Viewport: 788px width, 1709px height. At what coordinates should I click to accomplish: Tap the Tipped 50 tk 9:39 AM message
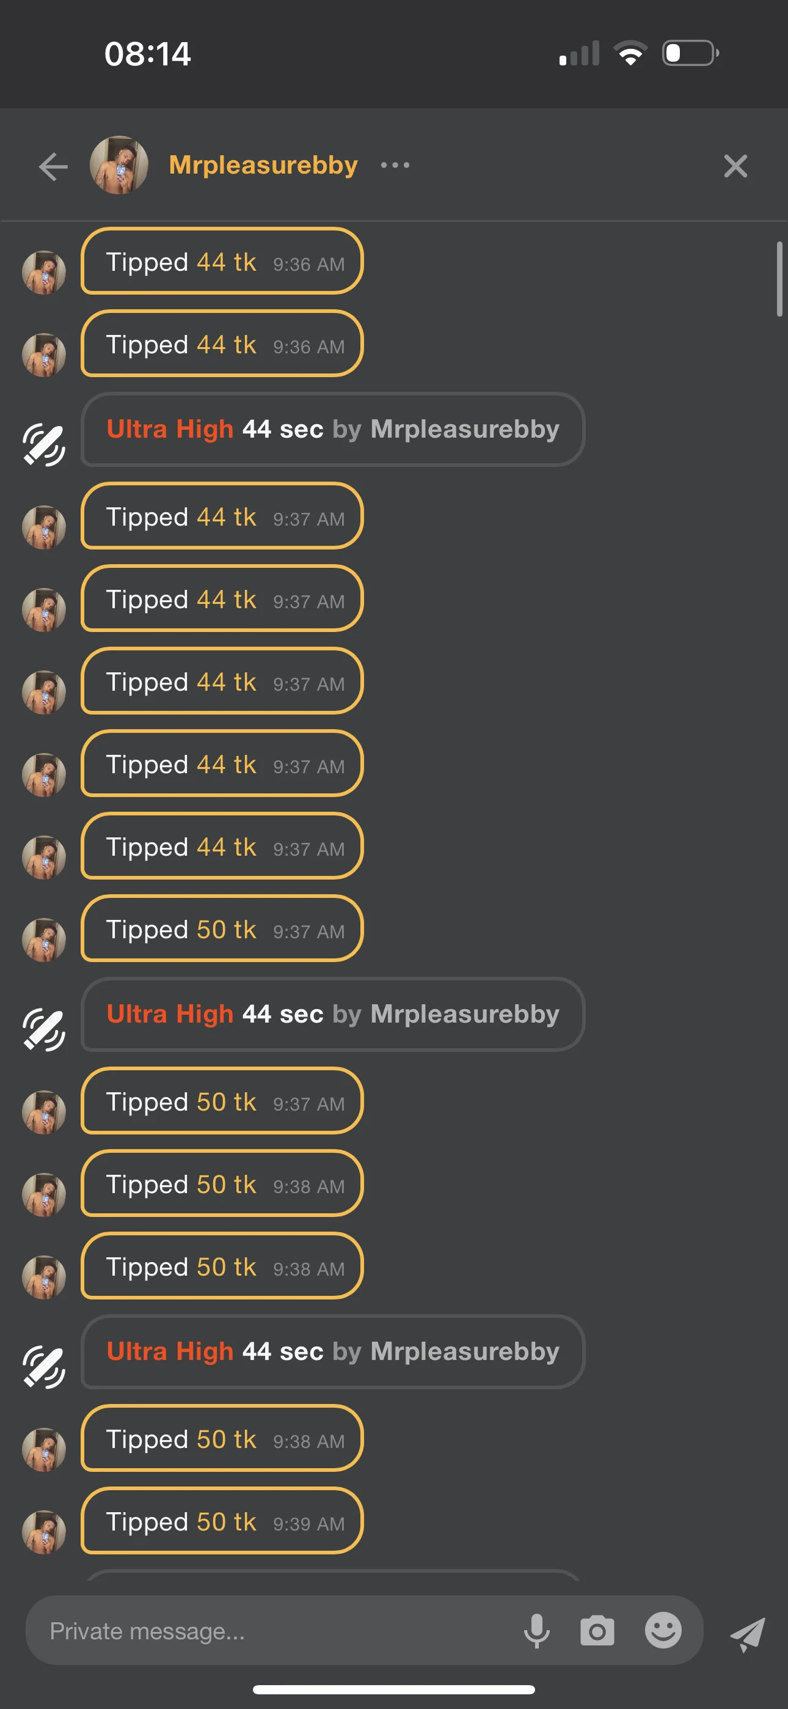[x=222, y=1521]
